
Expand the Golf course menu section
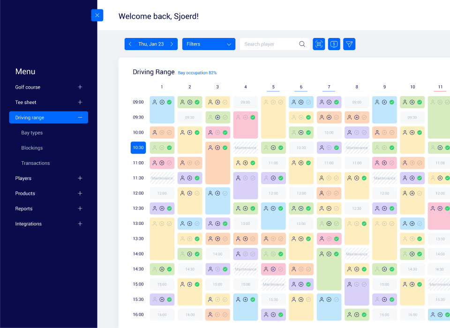pyautogui.click(x=80, y=87)
